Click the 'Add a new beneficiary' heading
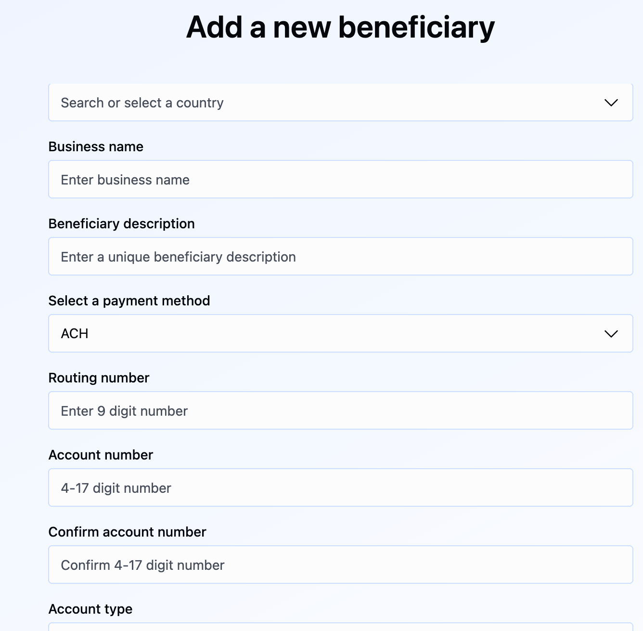Viewport: 643px width, 631px height. click(340, 27)
